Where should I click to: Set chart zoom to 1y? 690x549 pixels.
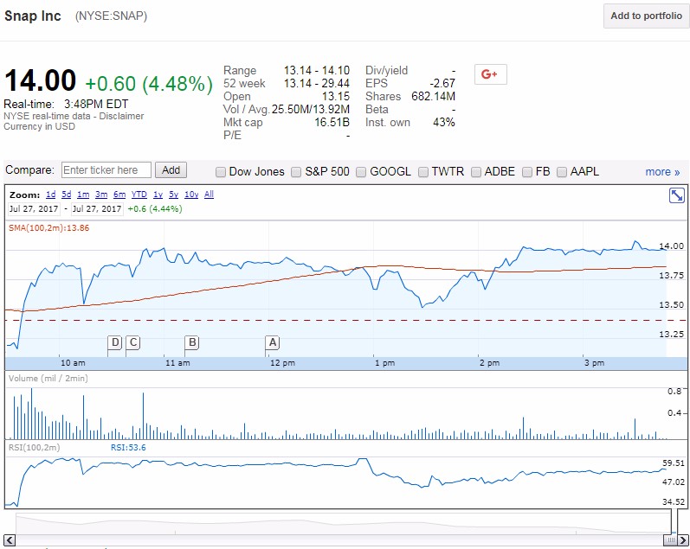click(x=158, y=195)
